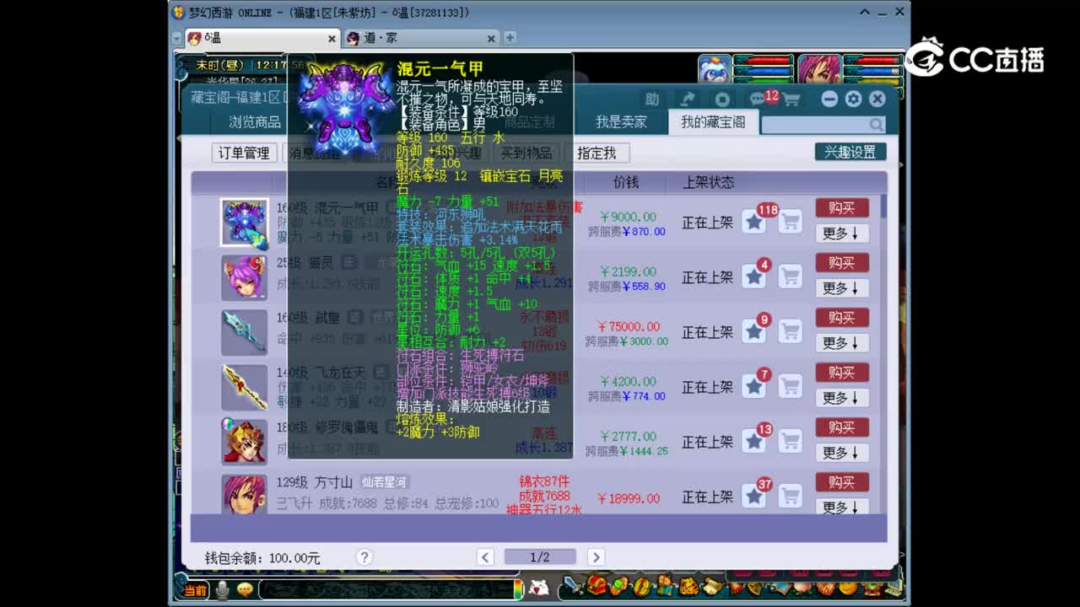Click 购买 for 混元一气甲
Viewport: 1080px width, 607px height.
coord(842,207)
